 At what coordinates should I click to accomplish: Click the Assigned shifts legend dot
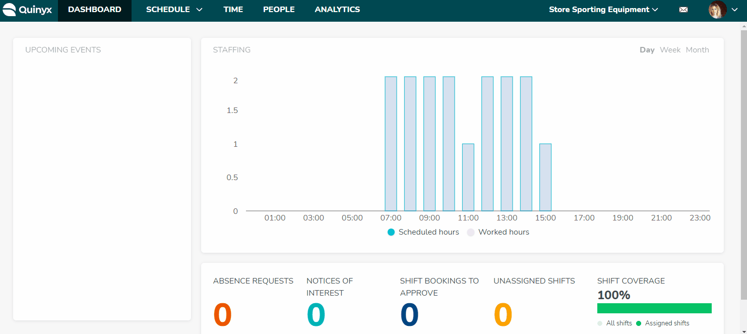(639, 323)
